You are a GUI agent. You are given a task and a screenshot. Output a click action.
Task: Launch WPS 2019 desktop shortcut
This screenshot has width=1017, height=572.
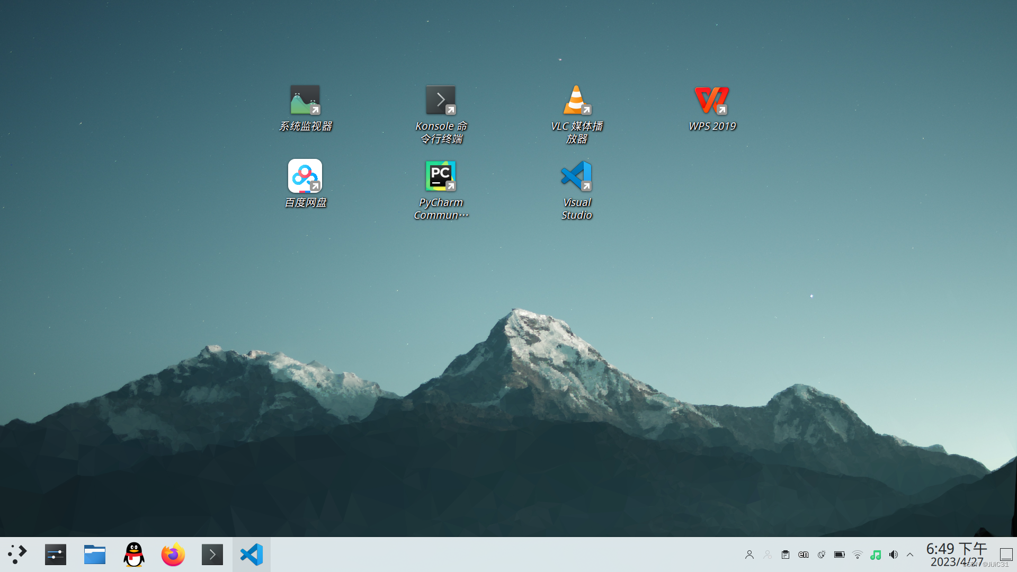click(712, 100)
